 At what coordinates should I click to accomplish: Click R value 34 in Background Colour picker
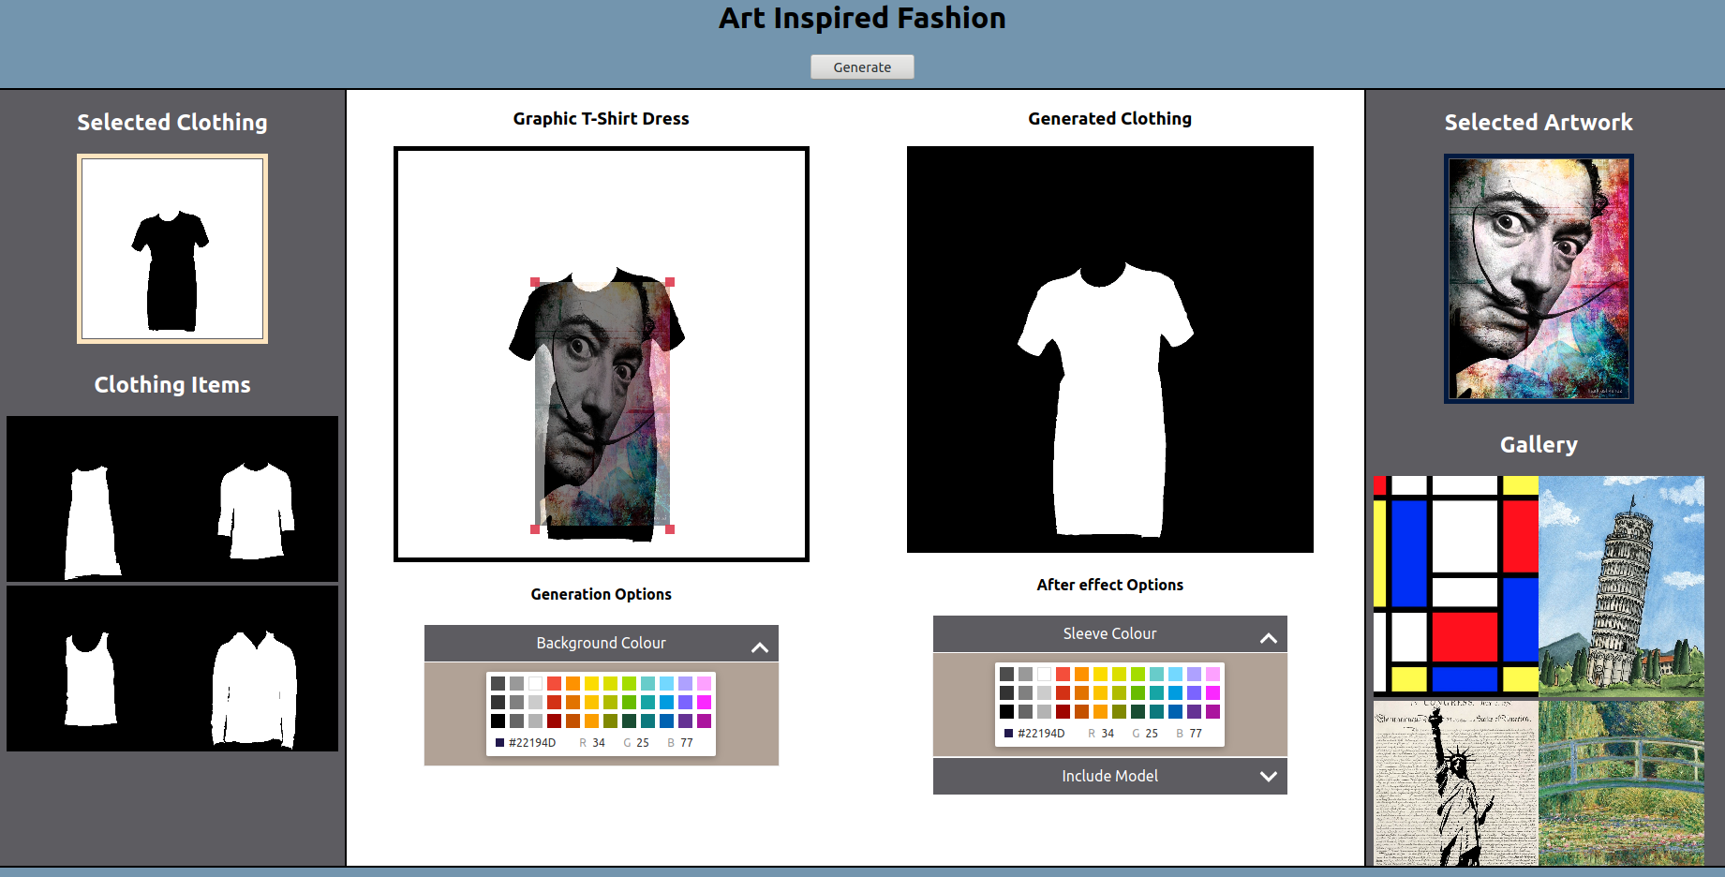point(599,742)
